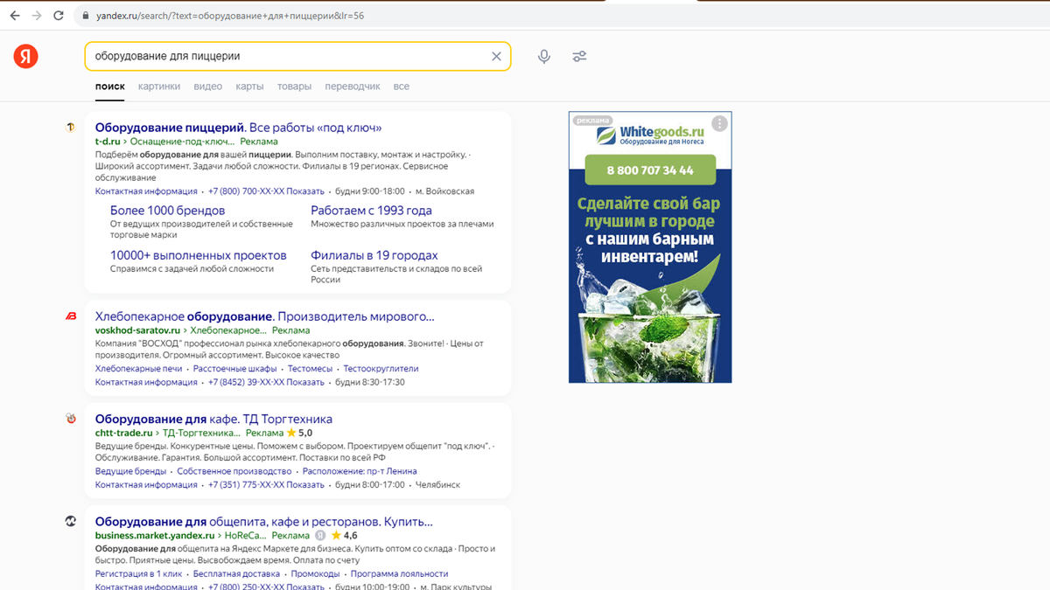The image size is (1050, 590).
Task: Open 'Тестоокруглители' sitelink
Action: pyautogui.click(x=381, y=369)
